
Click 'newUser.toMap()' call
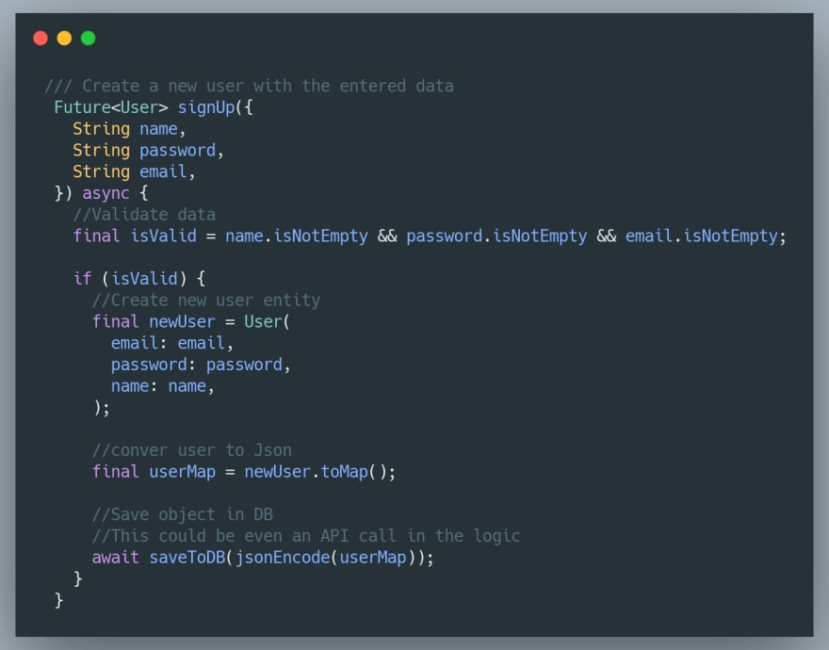[317, 472]
